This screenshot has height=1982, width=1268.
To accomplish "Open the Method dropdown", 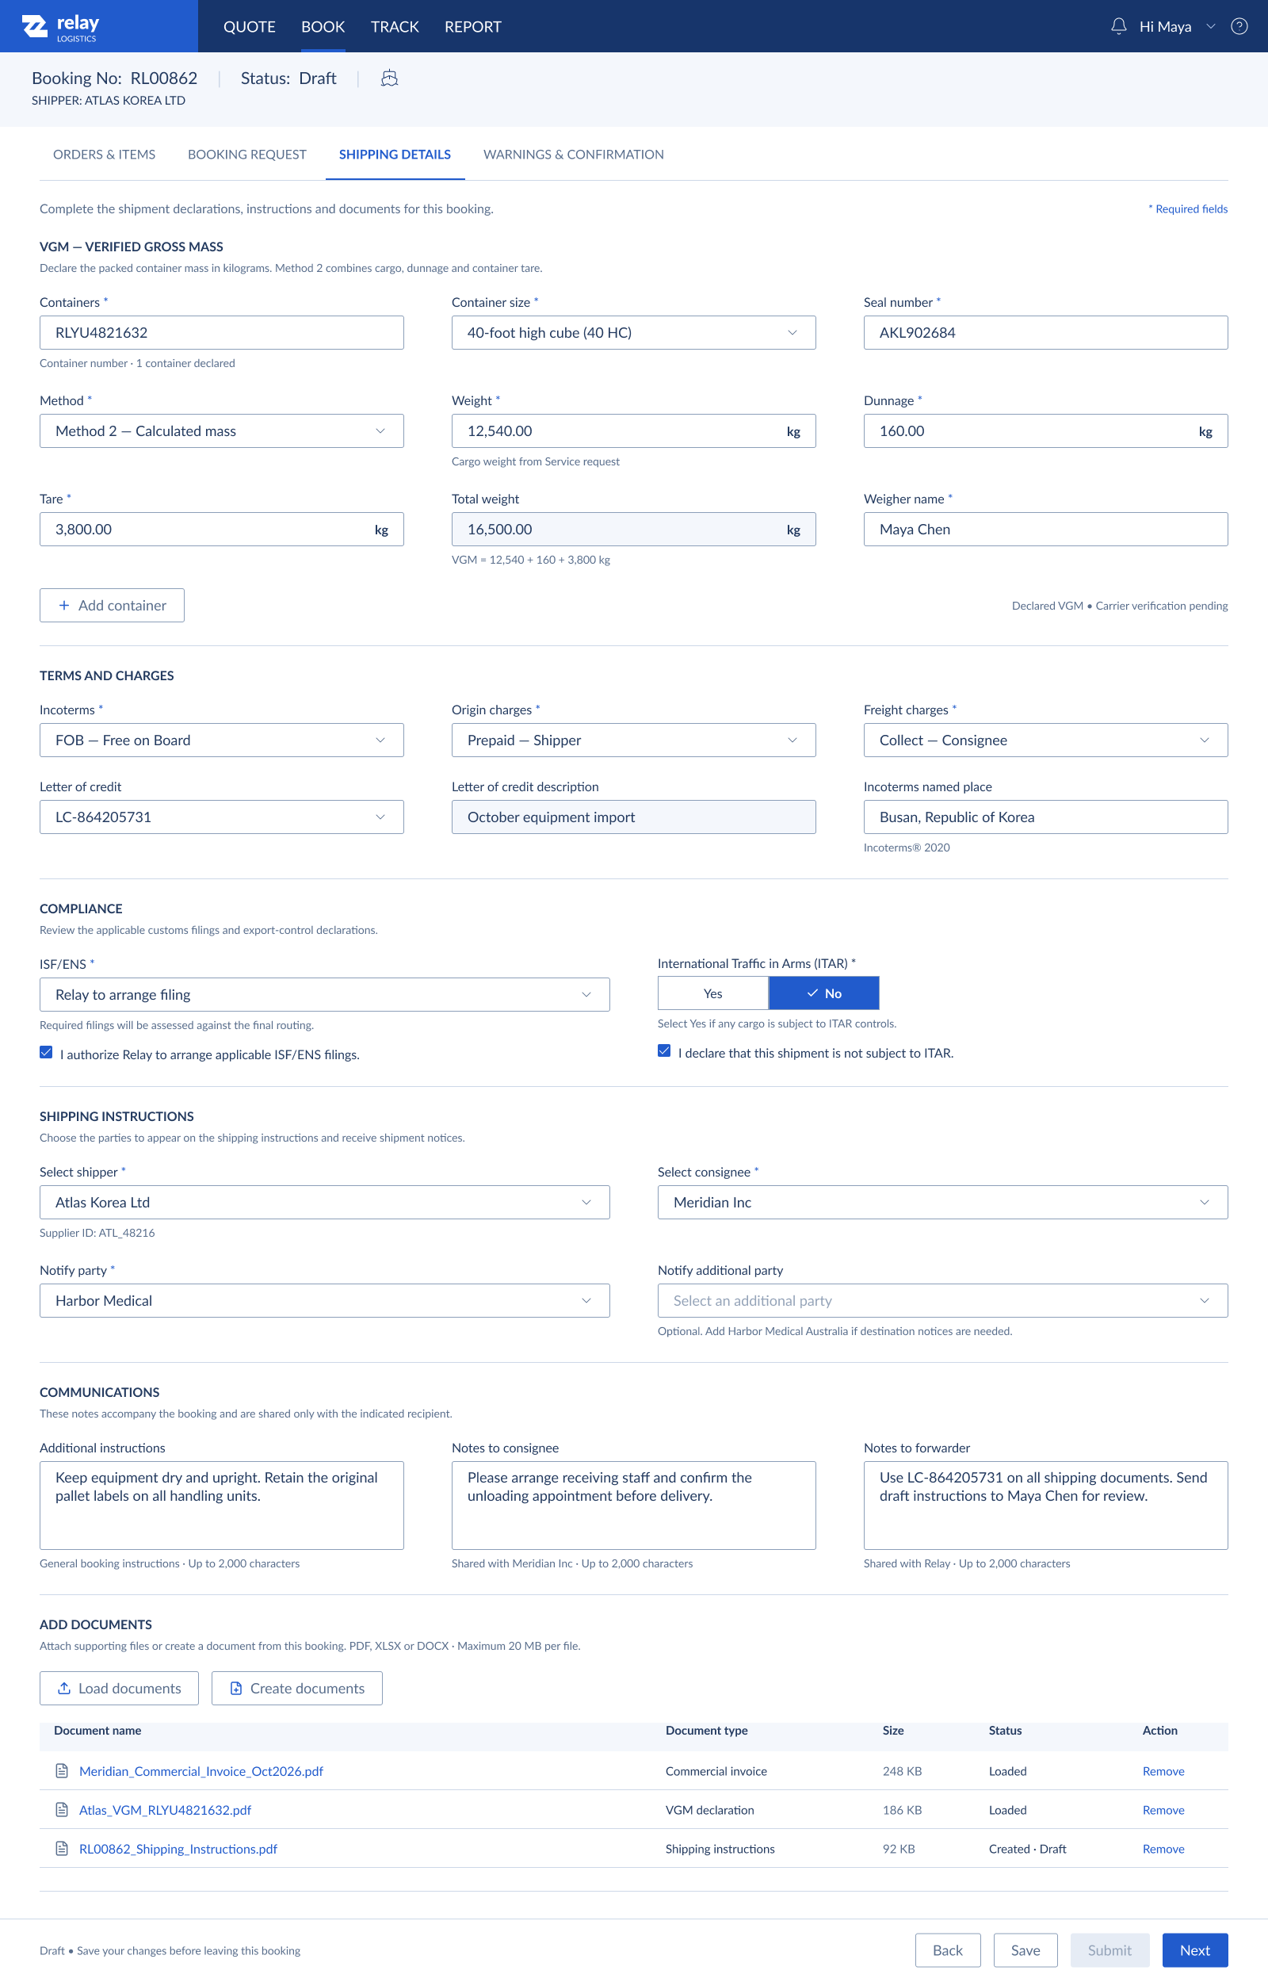I will click(221, 430).
